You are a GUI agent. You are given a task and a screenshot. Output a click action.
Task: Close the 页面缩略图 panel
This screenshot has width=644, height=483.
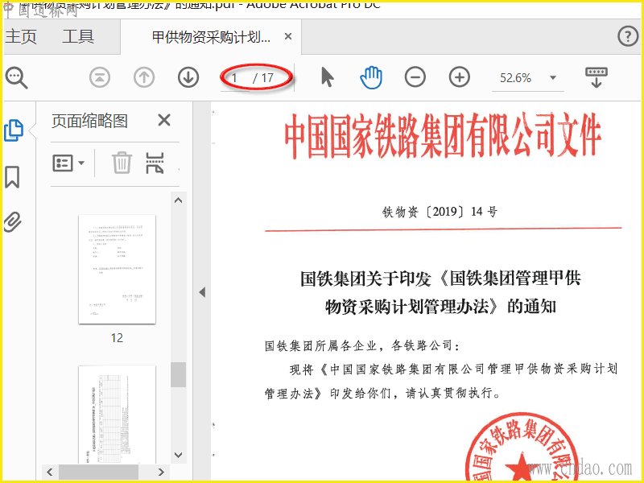pyautogui.click(x=164, y=120)
